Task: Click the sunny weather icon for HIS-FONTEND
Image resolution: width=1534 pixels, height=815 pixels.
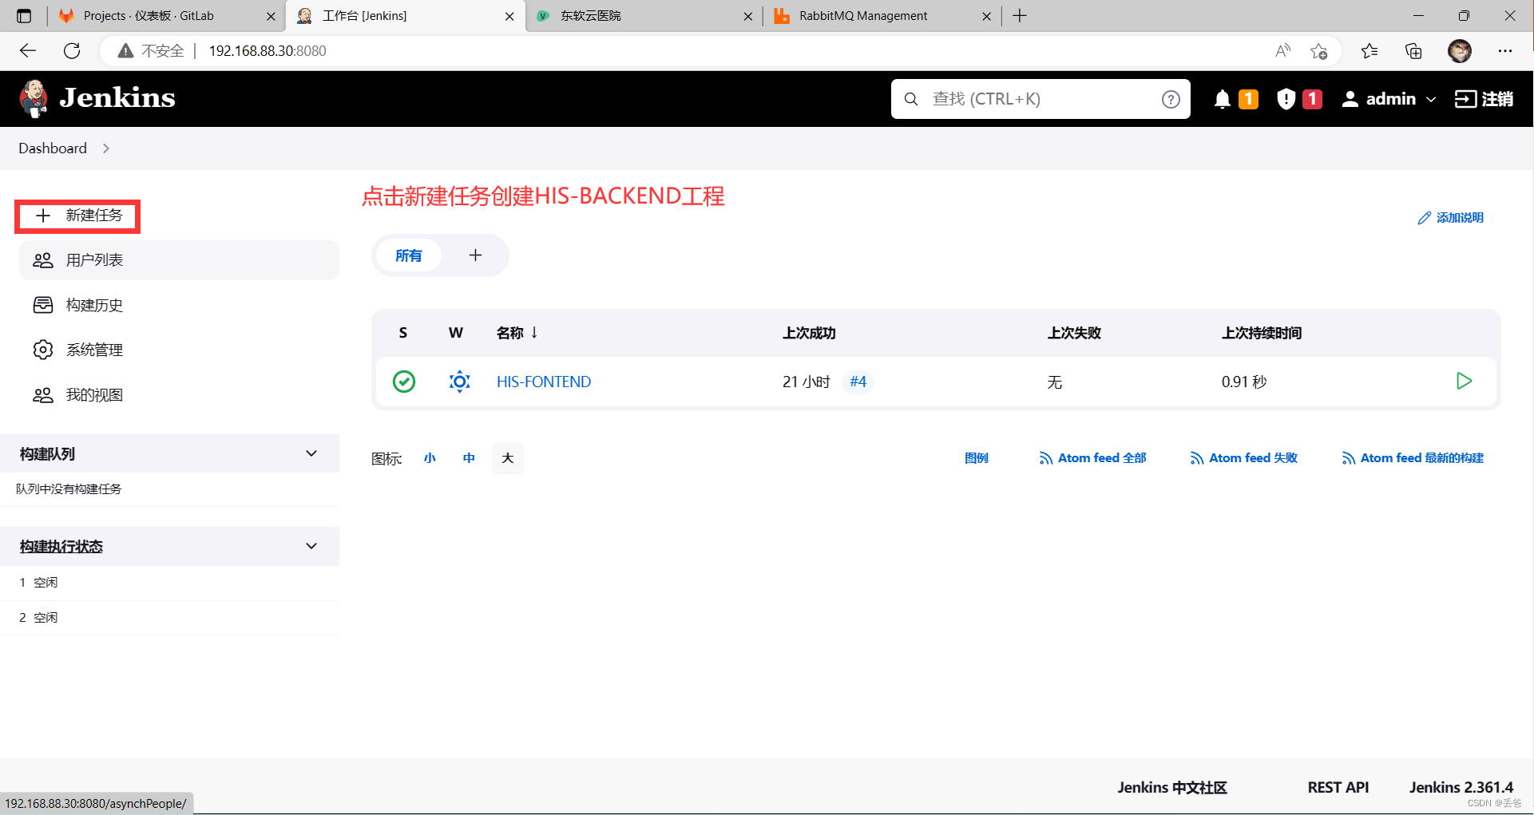Action: [459, 382]
